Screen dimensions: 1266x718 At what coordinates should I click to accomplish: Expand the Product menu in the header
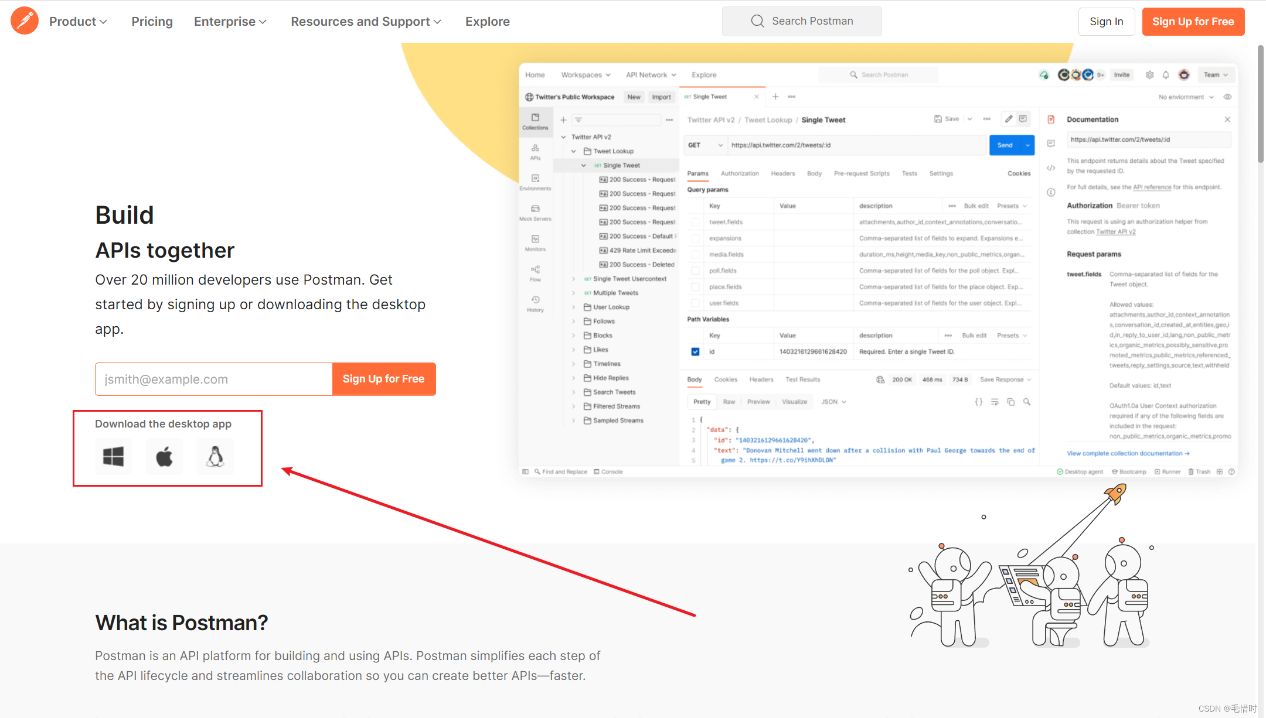click(x=78, y=22)
